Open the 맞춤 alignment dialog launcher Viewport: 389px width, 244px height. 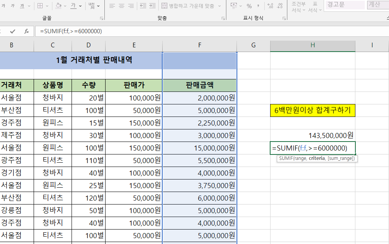pyautogui.click(x=223, y=18)
